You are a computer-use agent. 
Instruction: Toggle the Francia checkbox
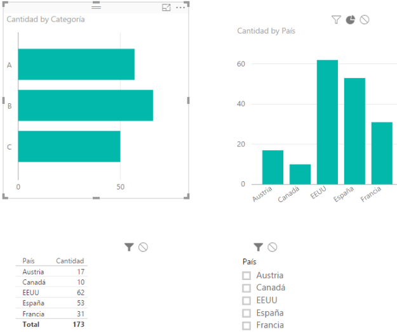coord(246,326)
